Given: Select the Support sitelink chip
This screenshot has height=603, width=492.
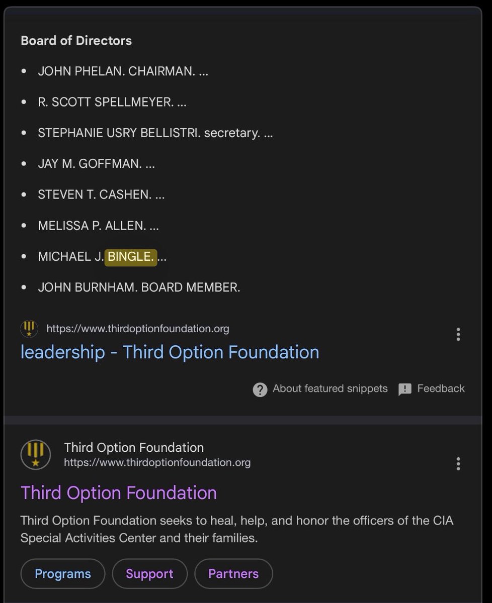Looking at the screenshot, I should pyautogui.click(x=149, y=574).
